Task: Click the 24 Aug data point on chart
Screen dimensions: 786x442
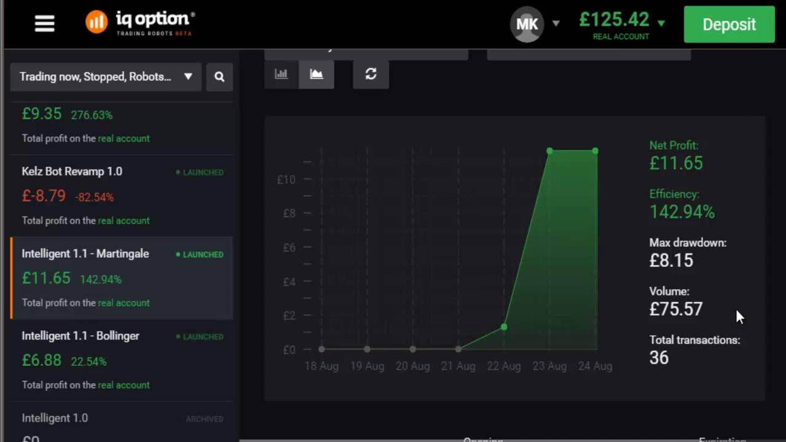Action: point(595,151)
